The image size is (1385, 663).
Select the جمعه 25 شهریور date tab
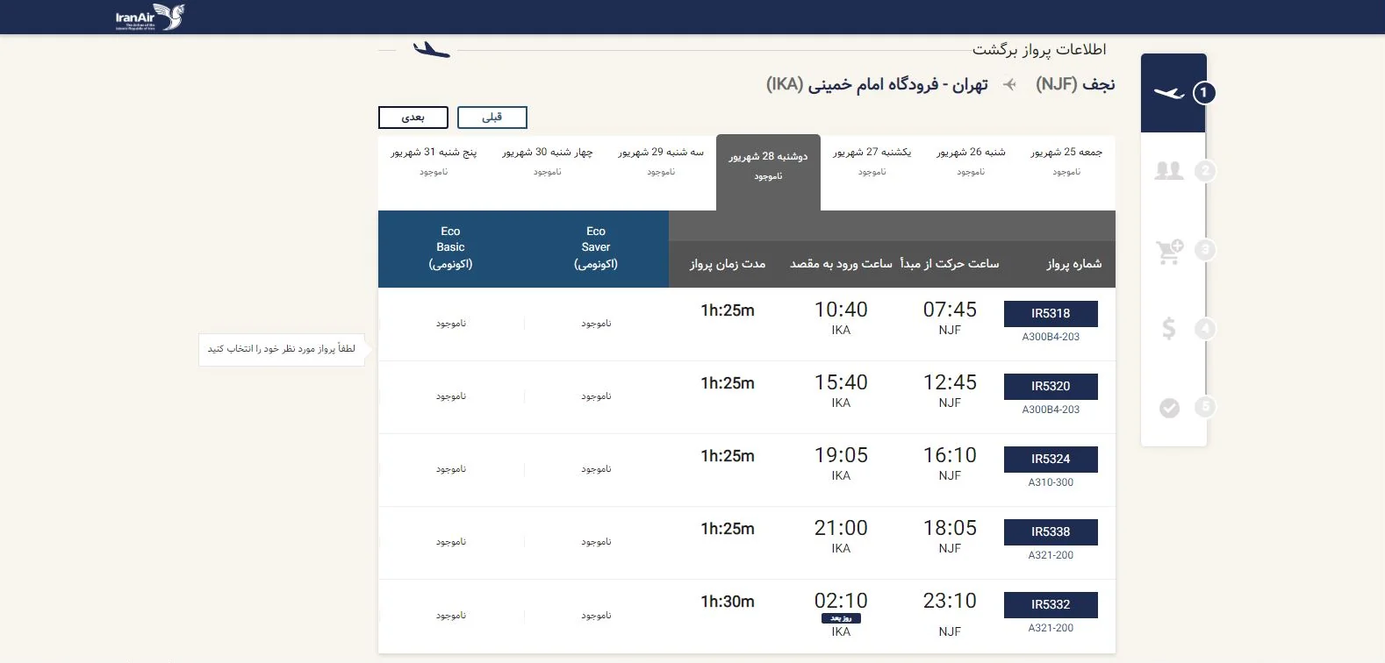1066,160
